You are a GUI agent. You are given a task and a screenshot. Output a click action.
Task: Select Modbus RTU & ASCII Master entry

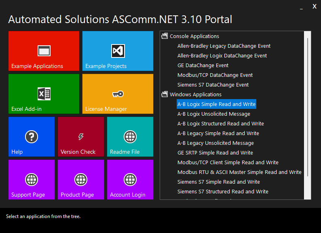pos(239,172)
